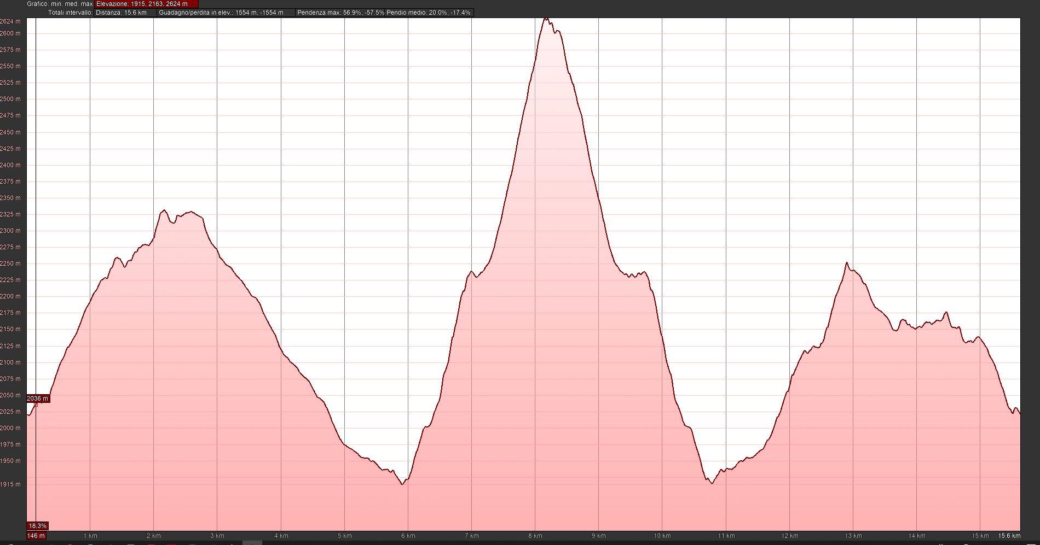Click the 13 km distance axis label
1040x545 pixels.
pyautogui.click(x=853, y=536)
